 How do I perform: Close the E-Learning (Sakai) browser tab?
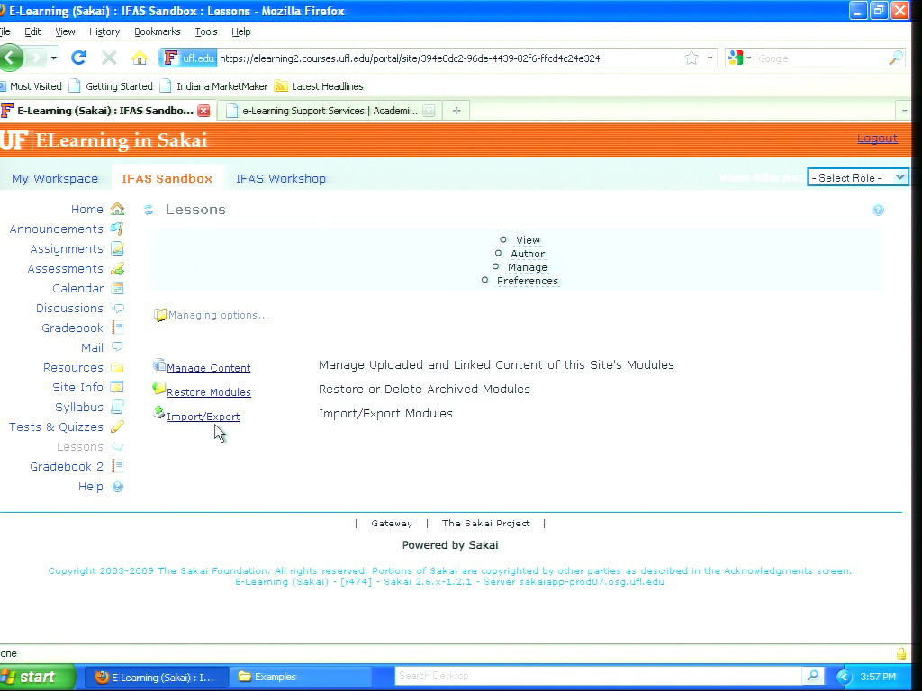coord(203,111)
